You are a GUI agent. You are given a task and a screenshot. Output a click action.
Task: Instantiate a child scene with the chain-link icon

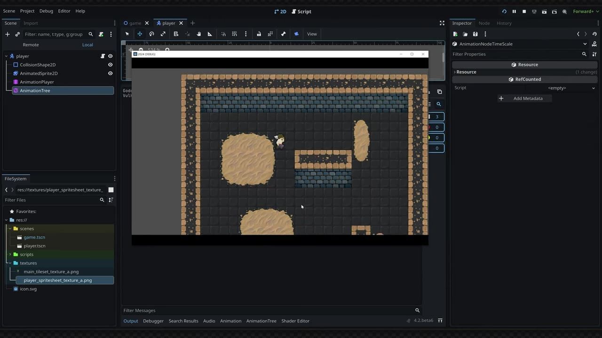point(17,34)
